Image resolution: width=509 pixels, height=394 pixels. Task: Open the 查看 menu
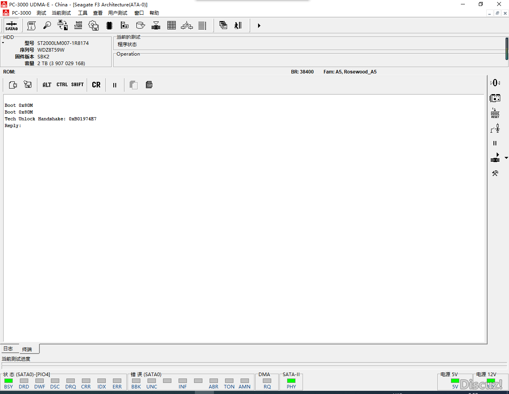(x=98, y=13)
